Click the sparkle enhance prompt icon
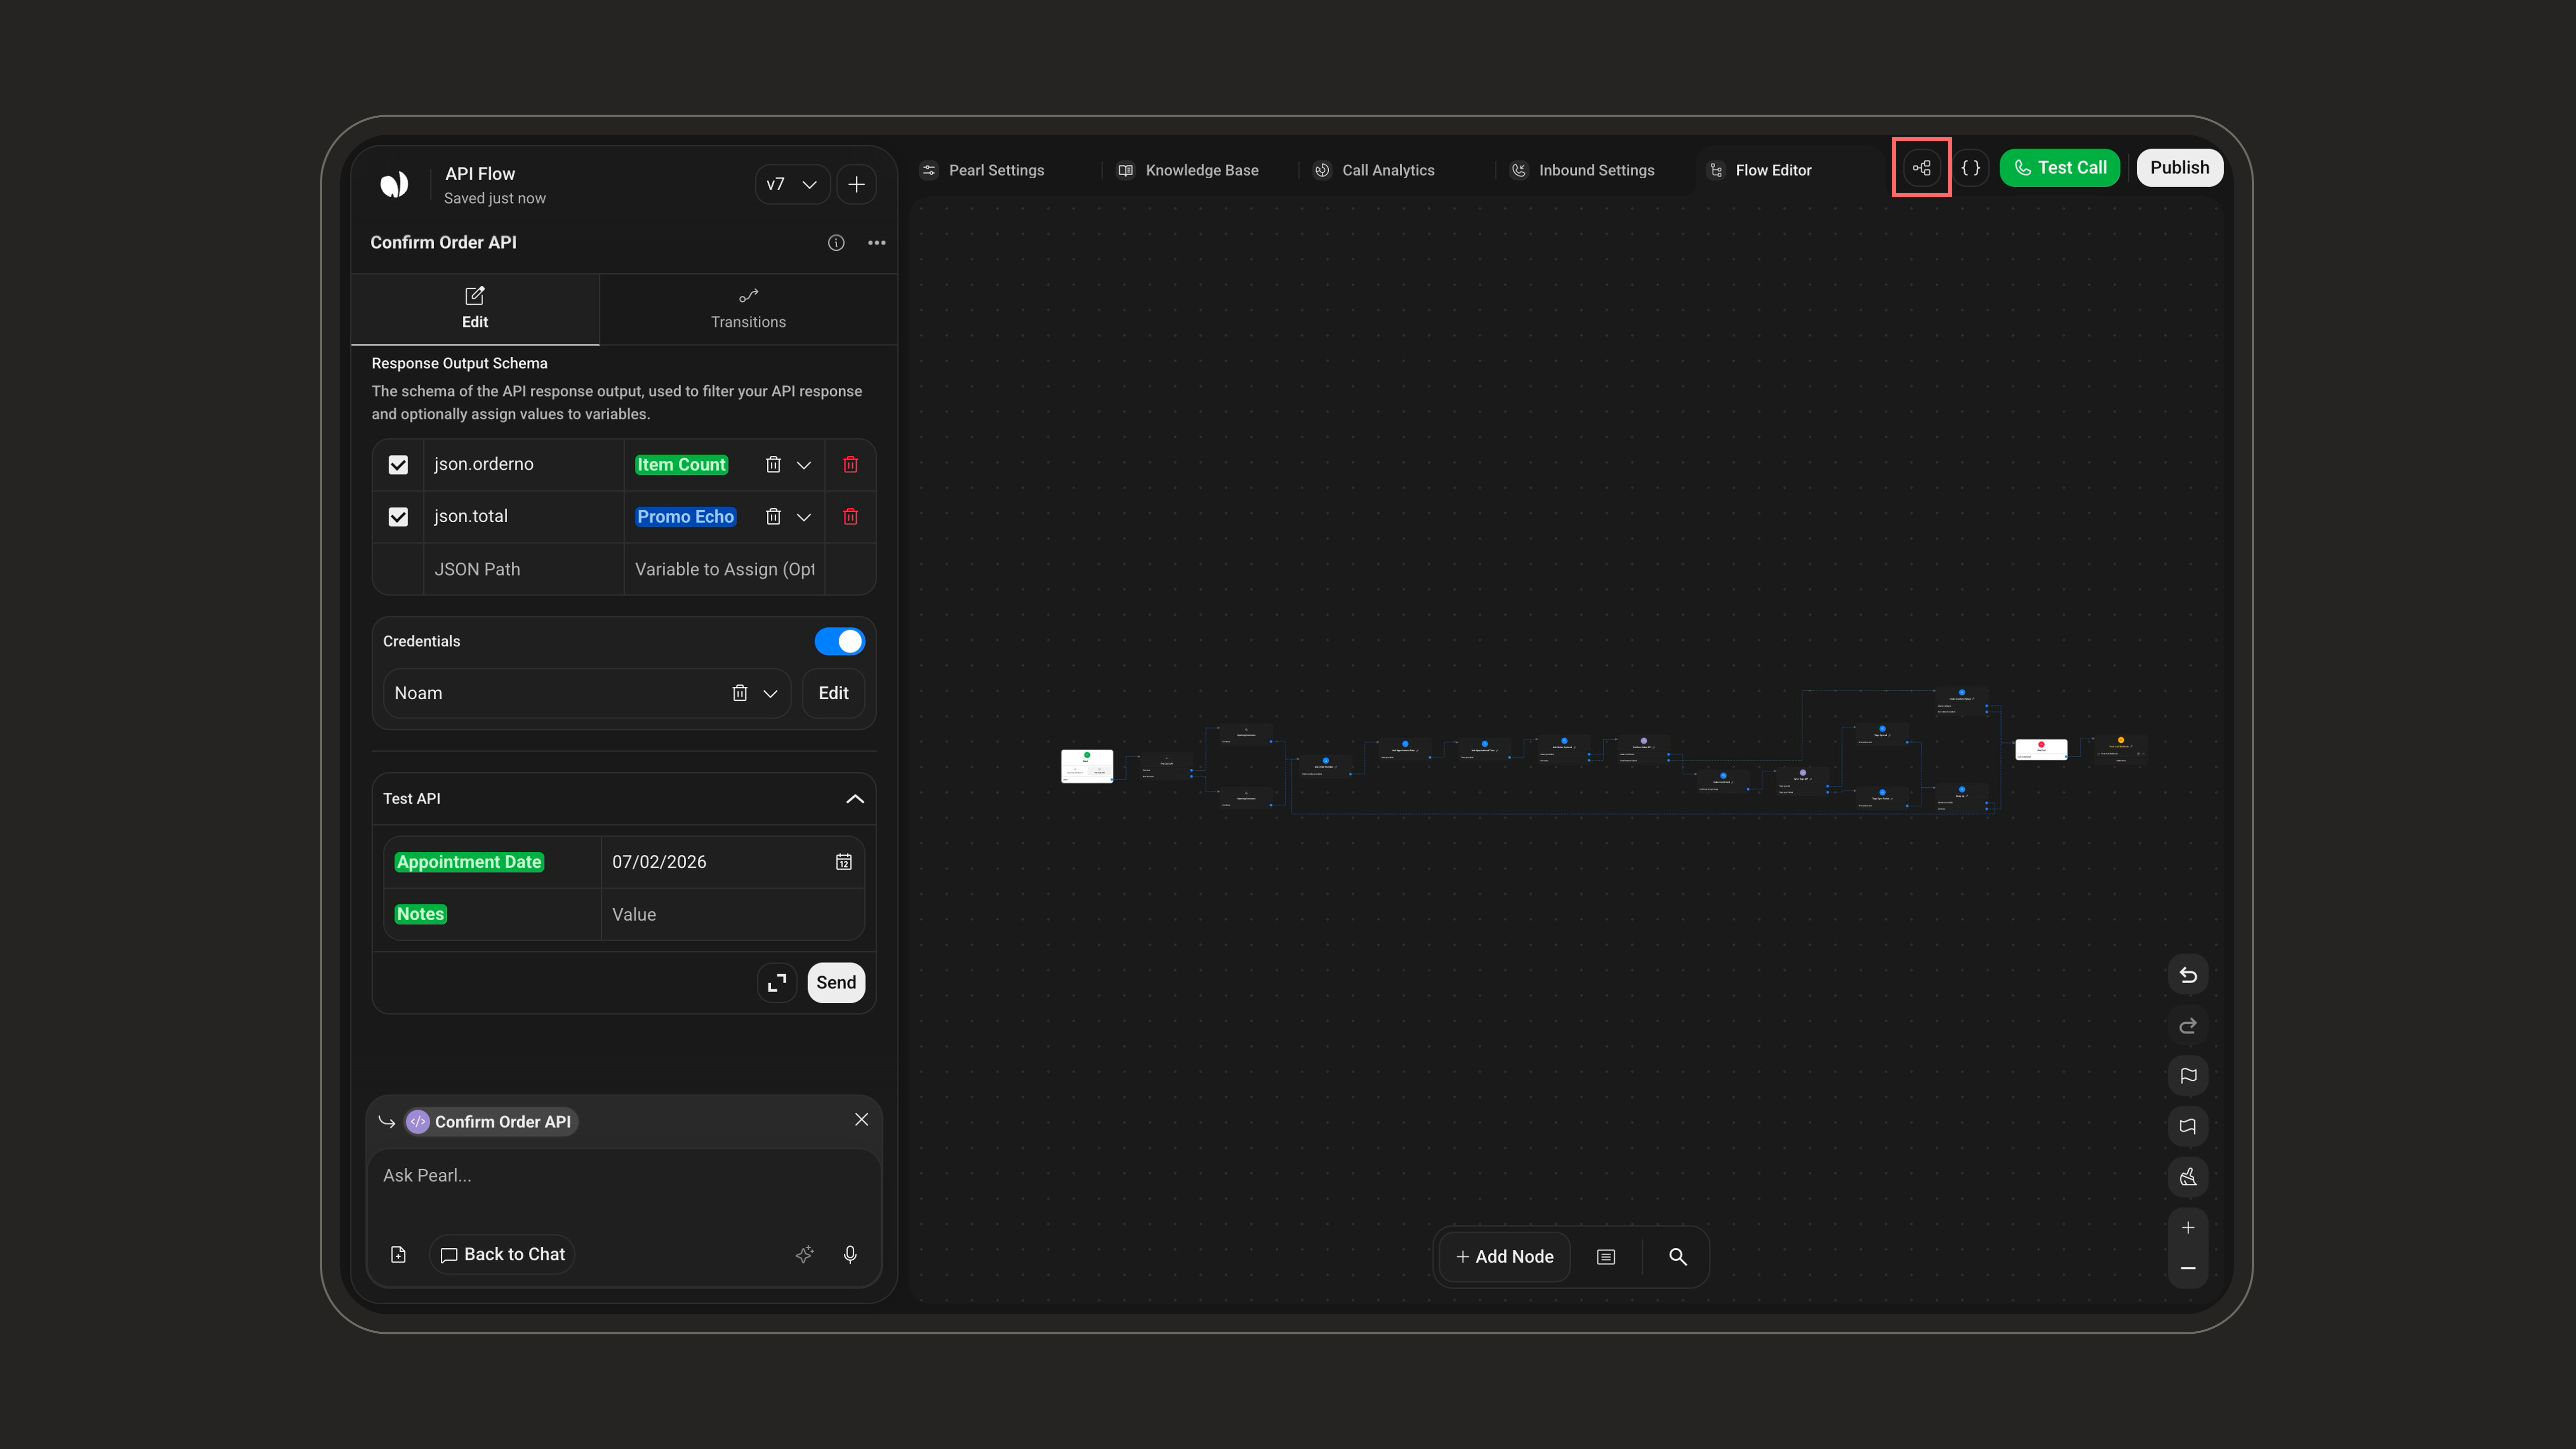Image resolution: width=2576 pixels, height=1449 pixels. 804,1255
